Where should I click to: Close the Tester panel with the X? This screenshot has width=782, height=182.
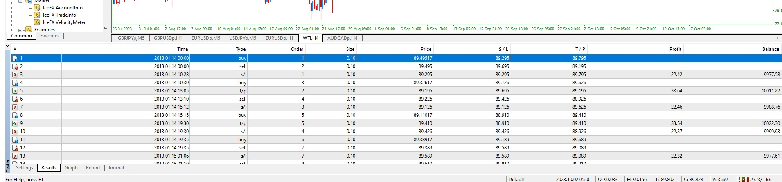[x=7, y=46]
